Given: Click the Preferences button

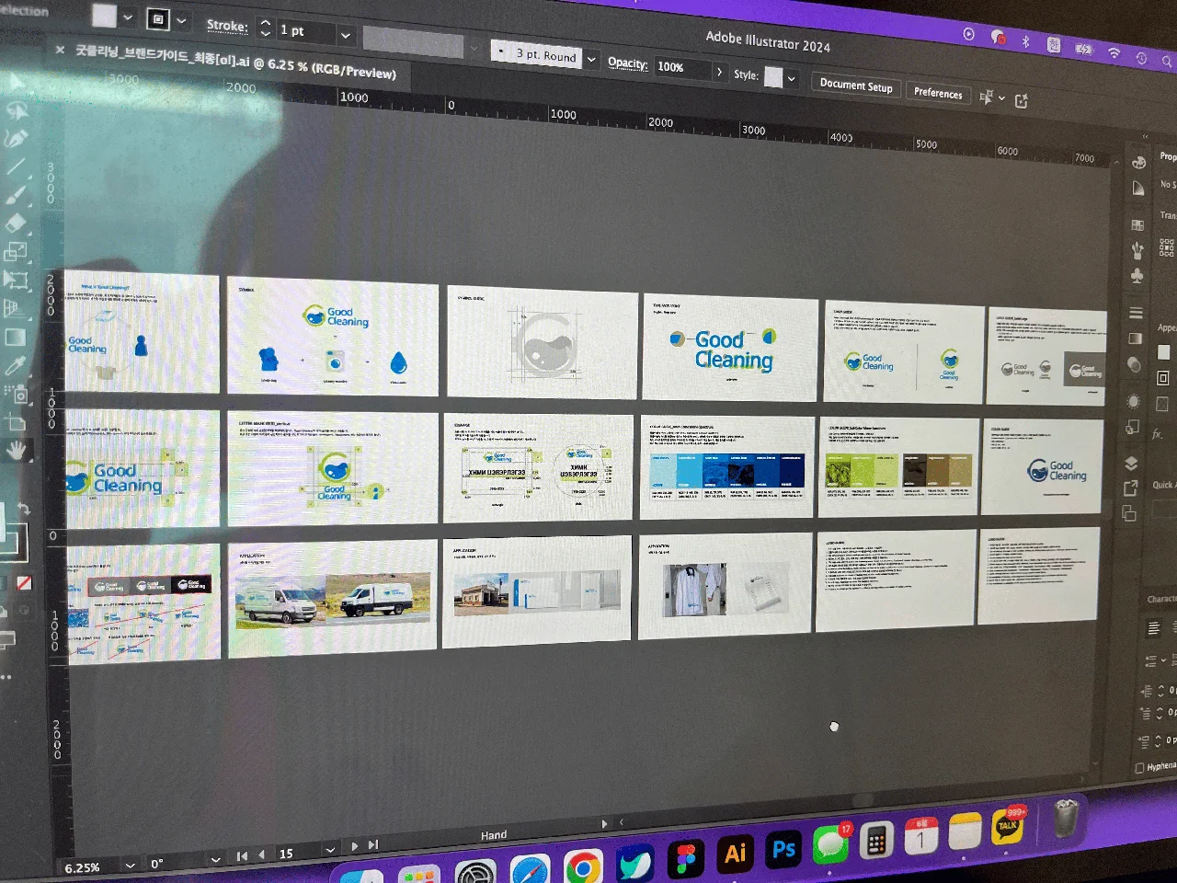Looking at the screenshot, I should [938, 93].
